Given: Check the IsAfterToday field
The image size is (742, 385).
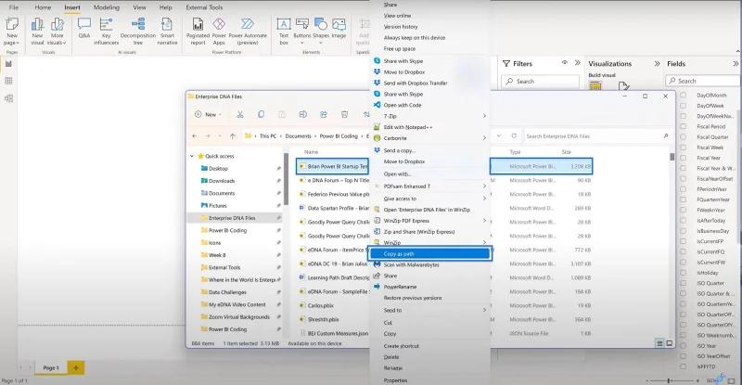Looking at the screenshot, I should [683, 220].
